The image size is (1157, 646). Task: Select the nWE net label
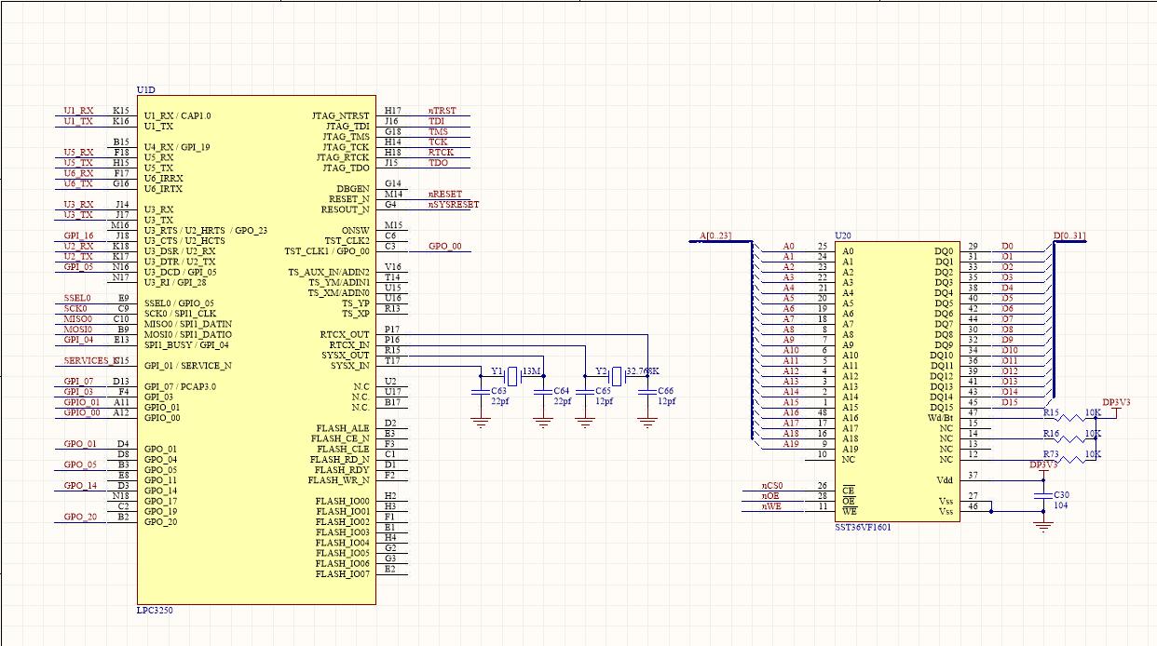pyautogui.click(x=770, y=506)
